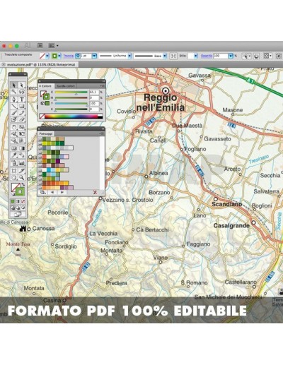Choose the Eraser tool
Image resolution: width=283 pixels, height=365 pixels.
[x=22, y=119]
